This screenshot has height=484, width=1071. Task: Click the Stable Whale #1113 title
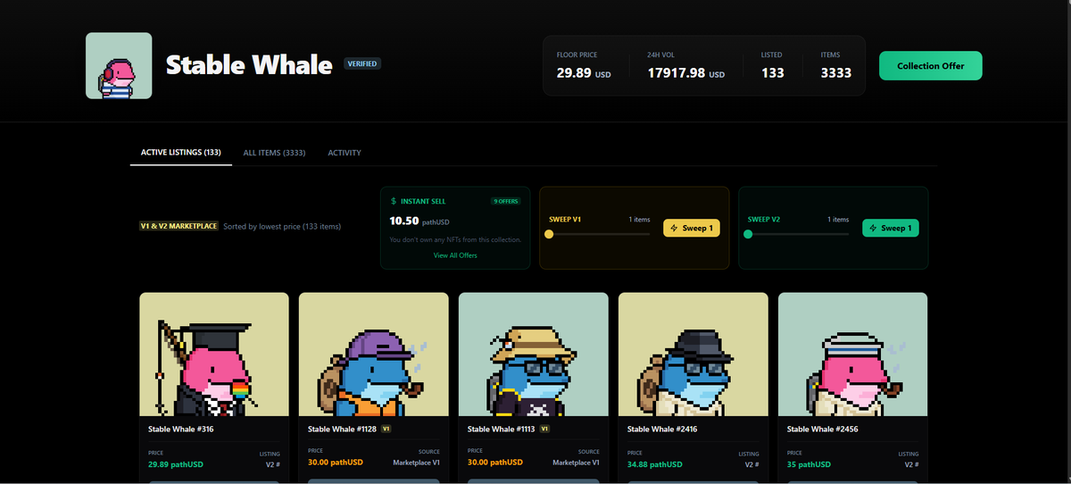point(501,430)
